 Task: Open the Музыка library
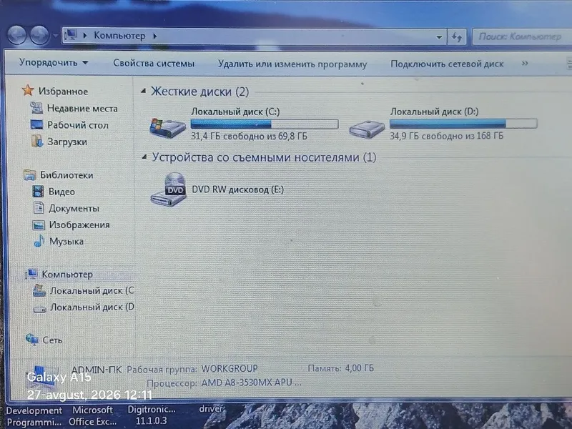pos(66,242)
